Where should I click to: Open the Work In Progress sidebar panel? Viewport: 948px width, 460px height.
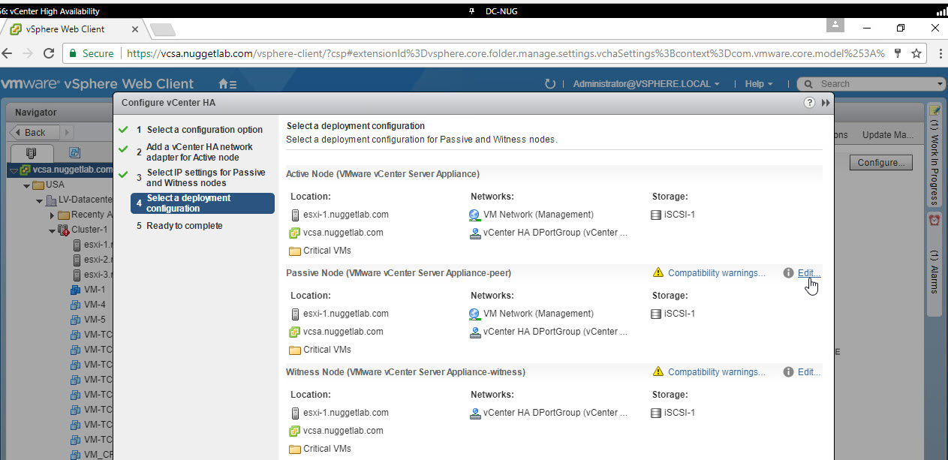click(x=934, y=154)
